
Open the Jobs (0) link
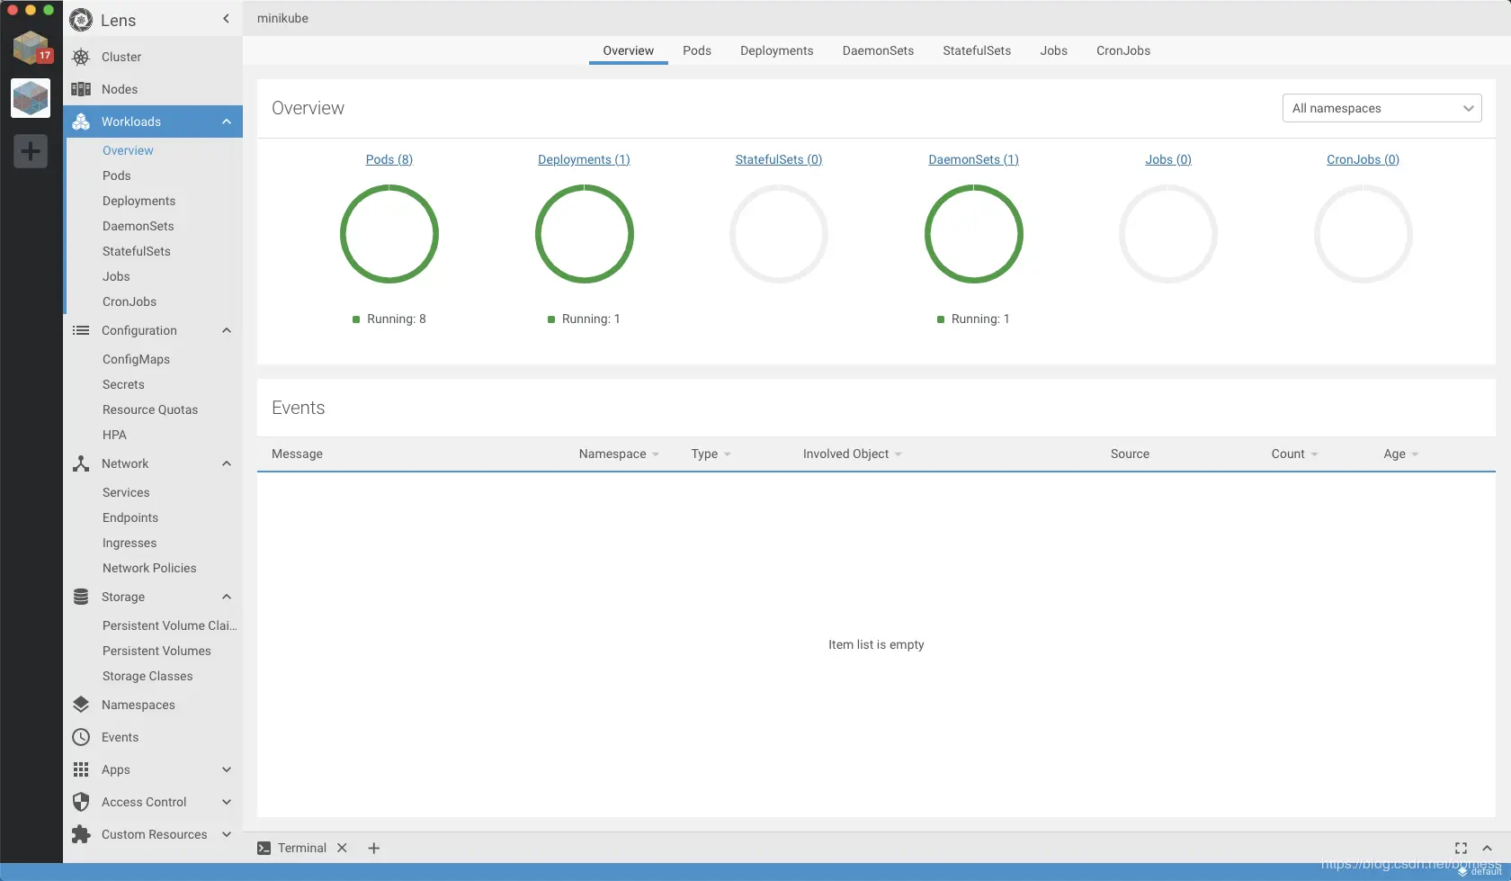point(1168,159)
